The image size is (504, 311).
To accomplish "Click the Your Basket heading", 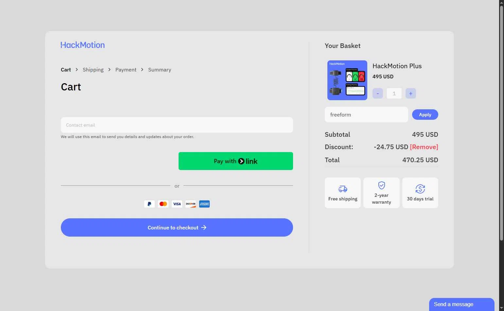I will click(343, 46).
